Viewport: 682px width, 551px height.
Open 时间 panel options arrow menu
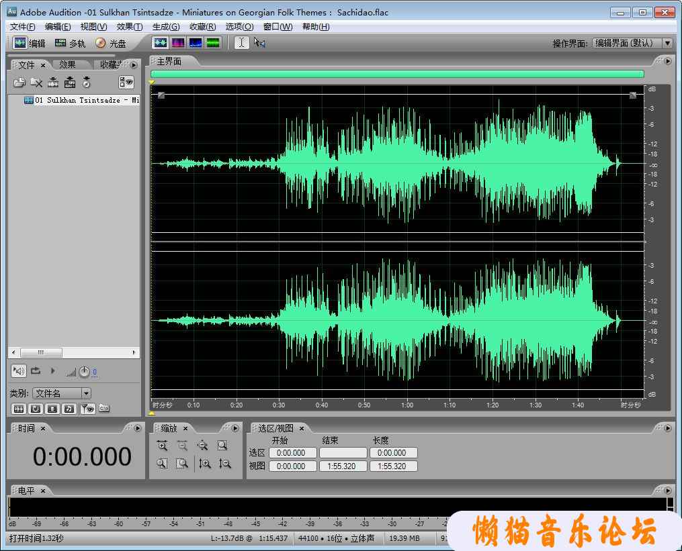pyautogui.click(x=138, y=428)
